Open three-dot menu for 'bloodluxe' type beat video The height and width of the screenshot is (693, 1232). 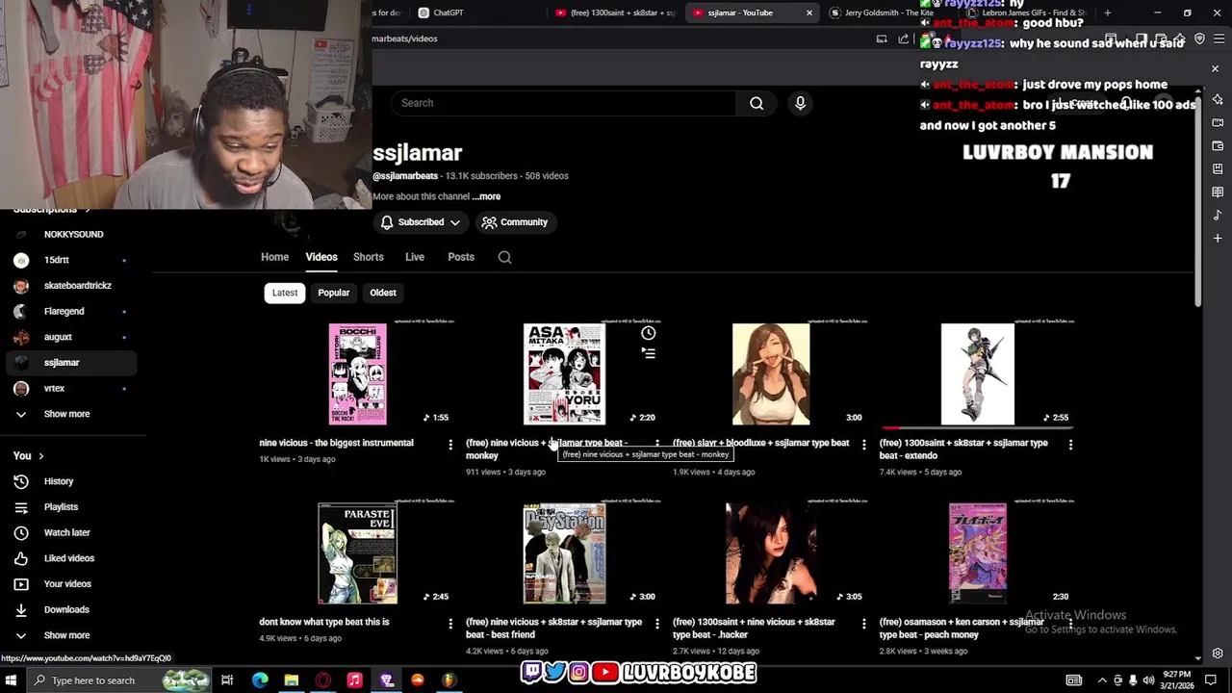click(x=863, y=444)
